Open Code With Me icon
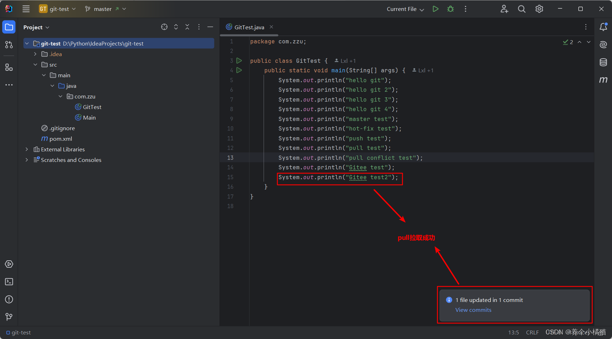612x339 pixels. 504,9
